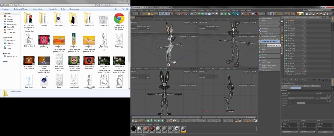Image resolution: width=334 pixels, height=136 pixels.
Task: Select the Rotate tool icon in toolbar
Action: pyautogui.click(x=152, y=14)
